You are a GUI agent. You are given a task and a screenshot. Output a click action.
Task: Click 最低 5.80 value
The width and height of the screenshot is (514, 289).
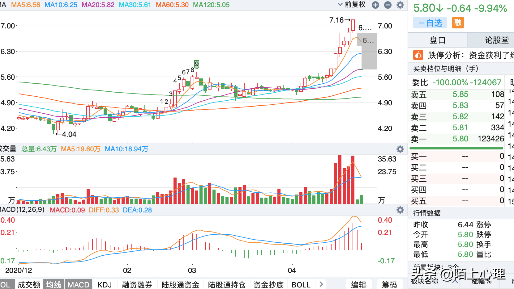(x=465, y=254)
